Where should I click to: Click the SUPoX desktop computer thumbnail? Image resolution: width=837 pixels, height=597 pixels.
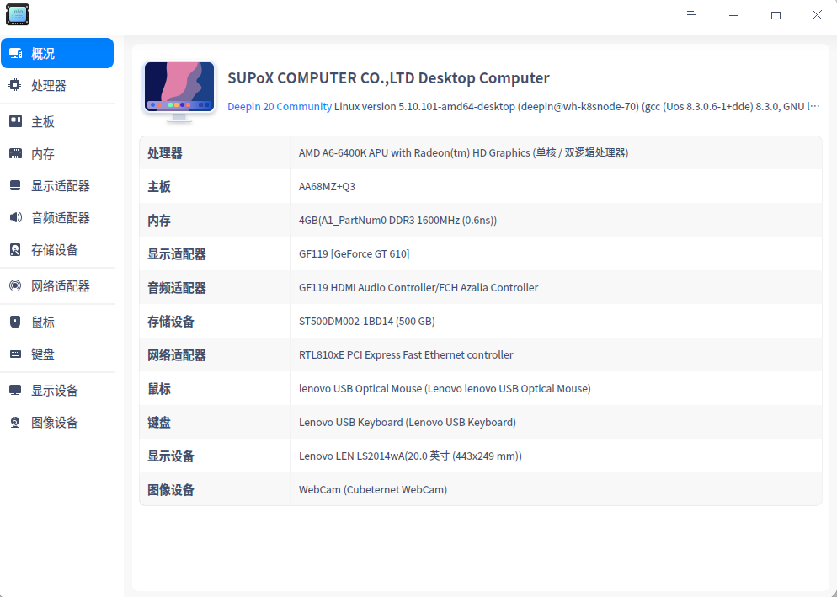(x=179, y=90)
